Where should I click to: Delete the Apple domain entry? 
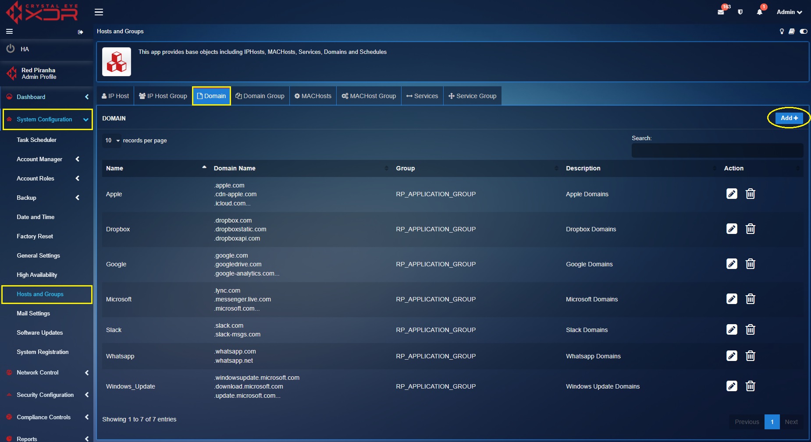pyautogui.click(x=751, y=194)
